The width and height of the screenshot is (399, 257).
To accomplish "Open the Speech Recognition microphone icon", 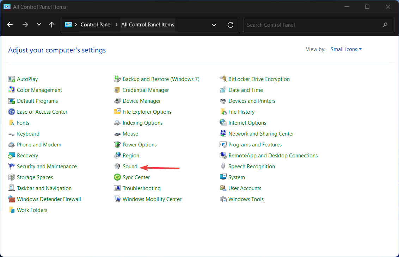I will (x=223, y=167).
